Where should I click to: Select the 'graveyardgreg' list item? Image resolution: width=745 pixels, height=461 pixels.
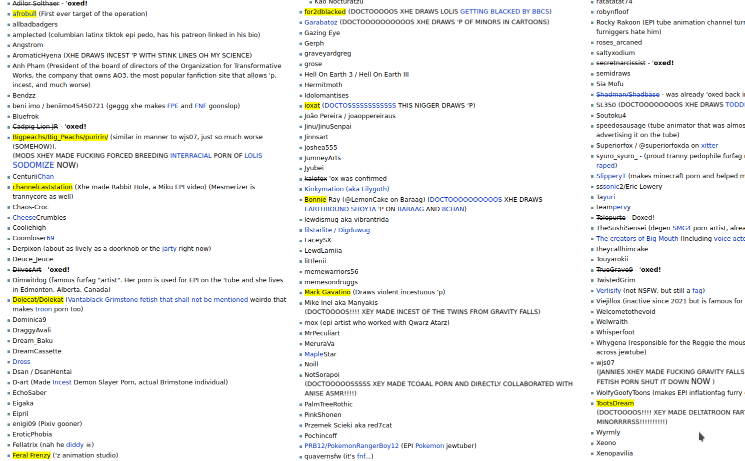[x=327, y=53]
